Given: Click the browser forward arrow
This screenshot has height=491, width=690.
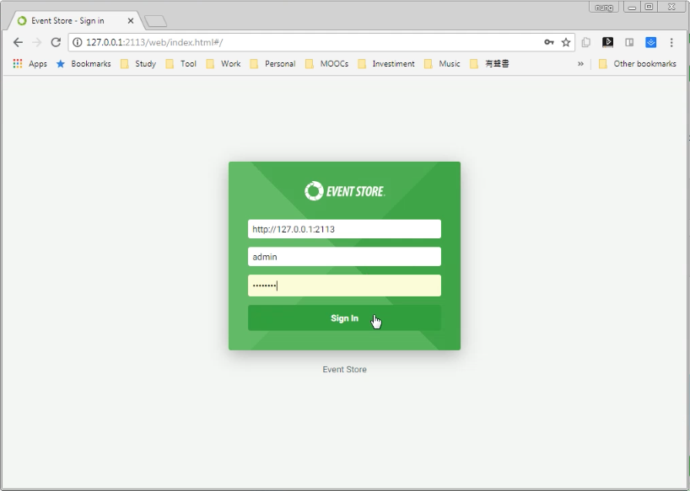Looking at the screenshot, I should (37, 42).
